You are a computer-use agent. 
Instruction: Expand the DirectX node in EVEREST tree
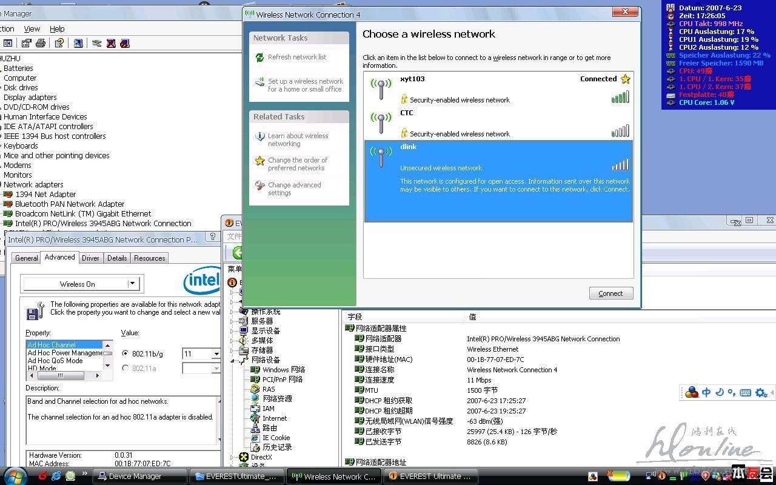click(232, 457)
